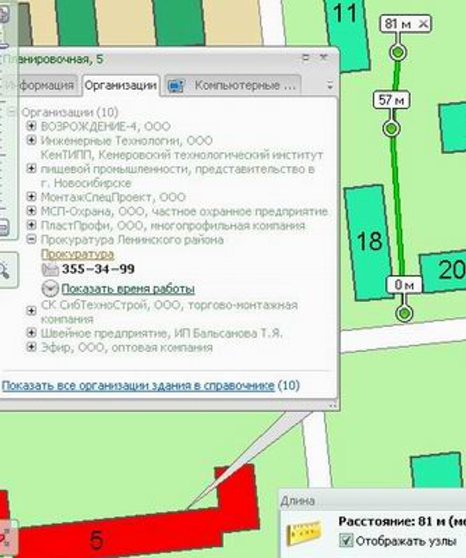Select phone number 355-34-99
Screen dimensions: 466x558
click(x=98, y=269)
